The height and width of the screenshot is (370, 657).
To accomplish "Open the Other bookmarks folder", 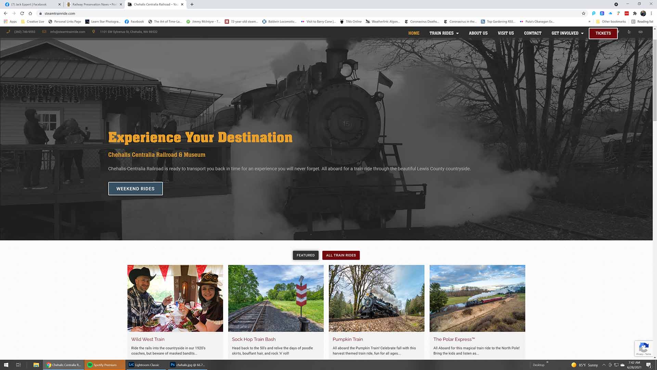I will click(x=611, y=22).
